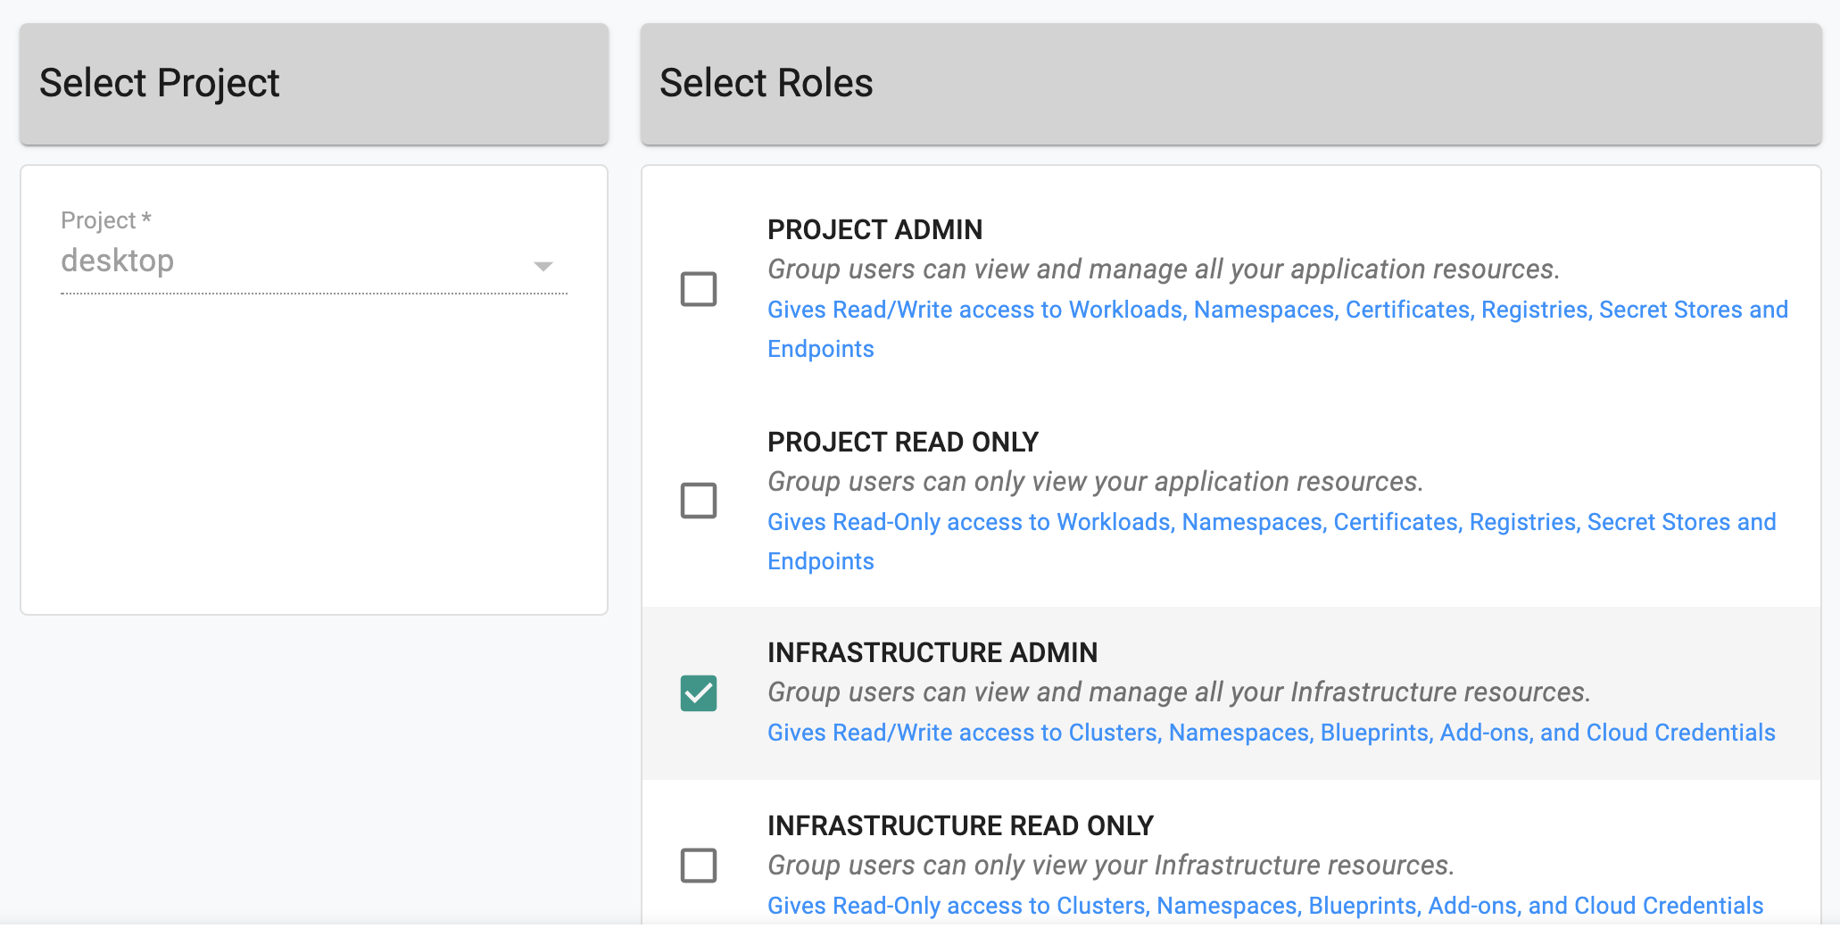Select the PROJECT ADMIN title text
The image size is (1840, 928).
click(874, 230)
